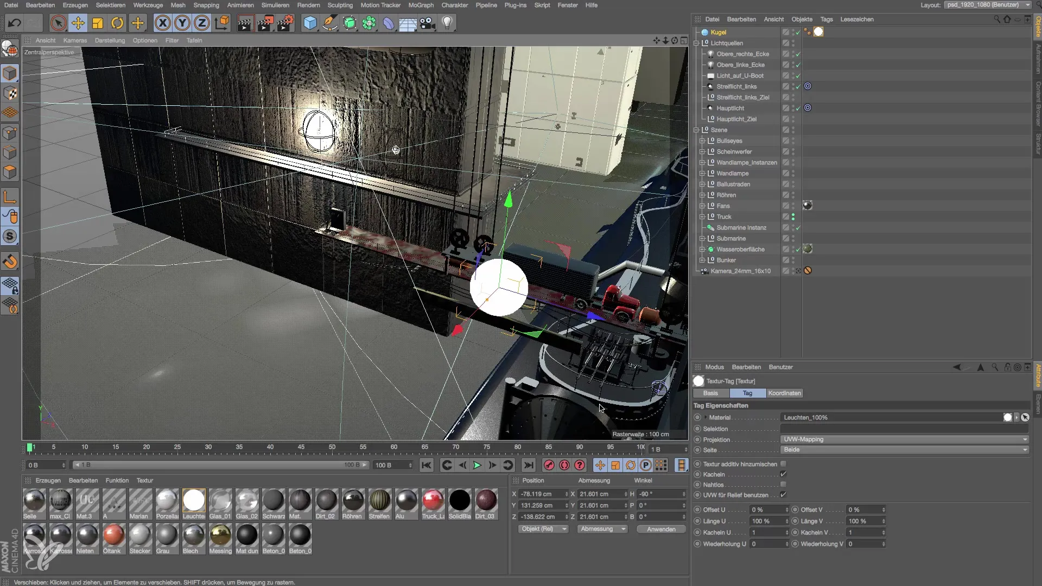Viewport: 1042px width, 586px height.
Task: Open the deformer objects icon
Action: coord(389,23)
